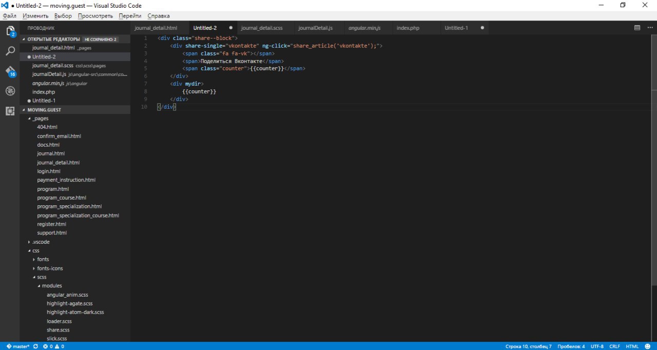Screen dimensions: 657x350
Task: Open the Extensions view in activity bar
Action: 10,111
